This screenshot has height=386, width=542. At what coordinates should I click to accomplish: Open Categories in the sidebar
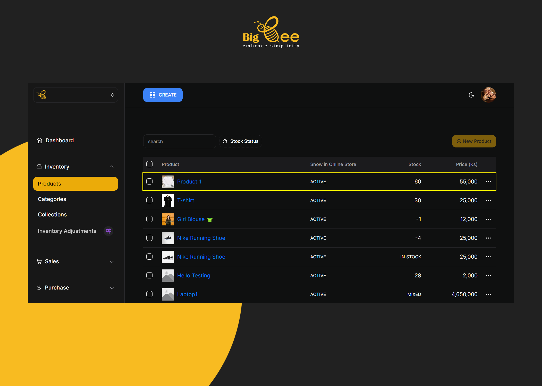click(52, 199)
